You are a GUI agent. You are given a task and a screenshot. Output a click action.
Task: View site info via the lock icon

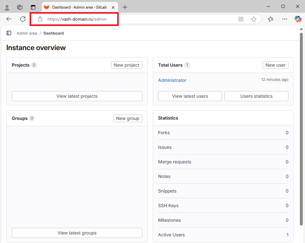[x=40, y=19]
